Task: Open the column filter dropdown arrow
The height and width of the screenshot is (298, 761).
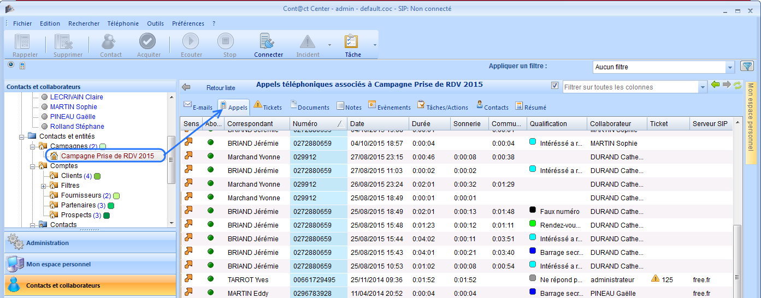Action: click(703, 87)
